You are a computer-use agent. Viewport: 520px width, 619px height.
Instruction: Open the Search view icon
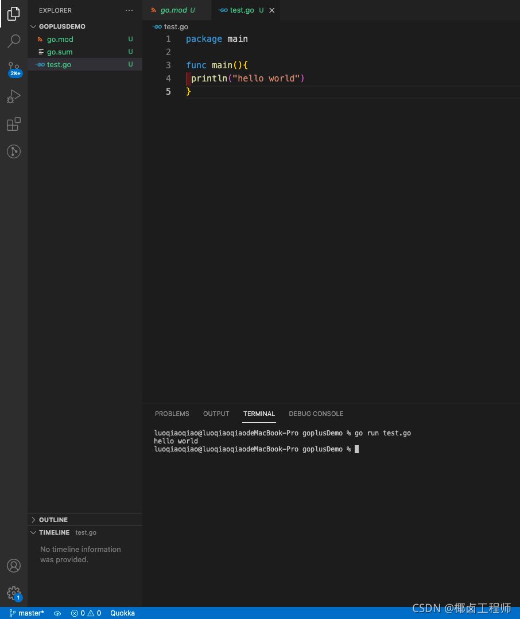14,41
